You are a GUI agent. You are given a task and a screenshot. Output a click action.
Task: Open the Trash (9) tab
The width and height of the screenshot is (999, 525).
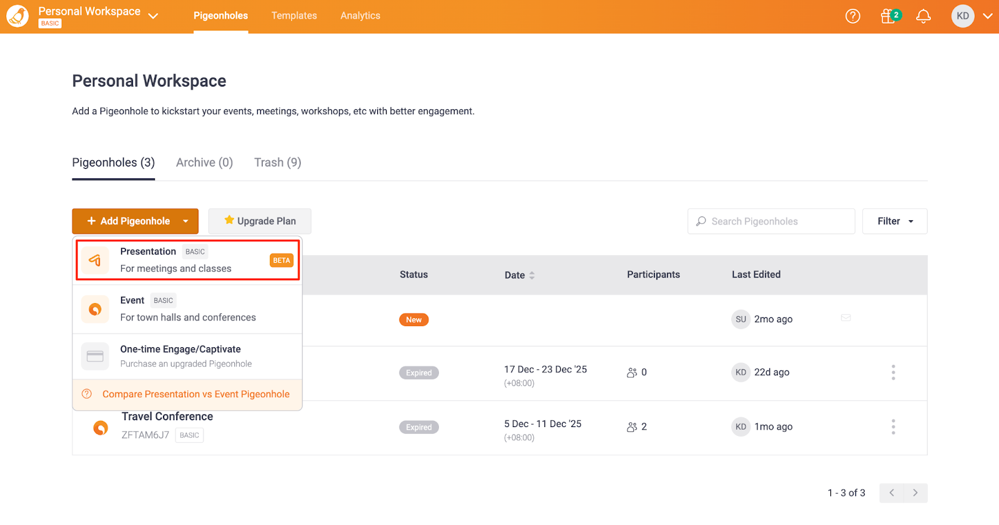click(x=277, y=163)
